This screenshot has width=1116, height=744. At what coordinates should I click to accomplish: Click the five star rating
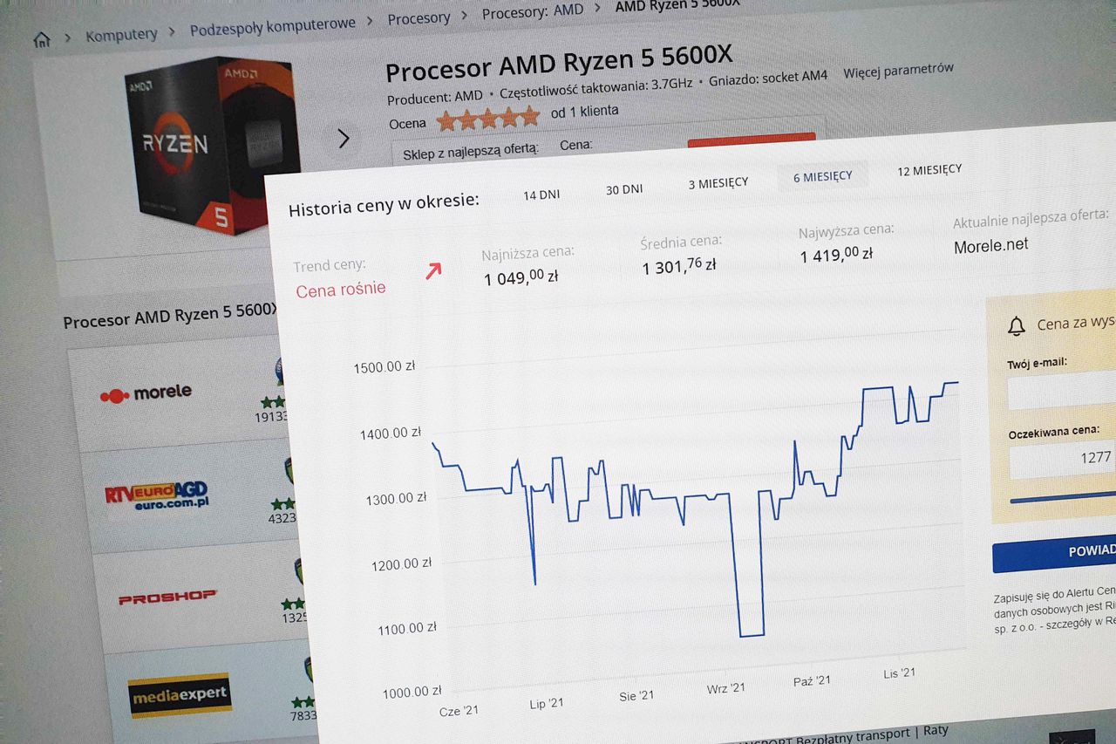(488, 118)
